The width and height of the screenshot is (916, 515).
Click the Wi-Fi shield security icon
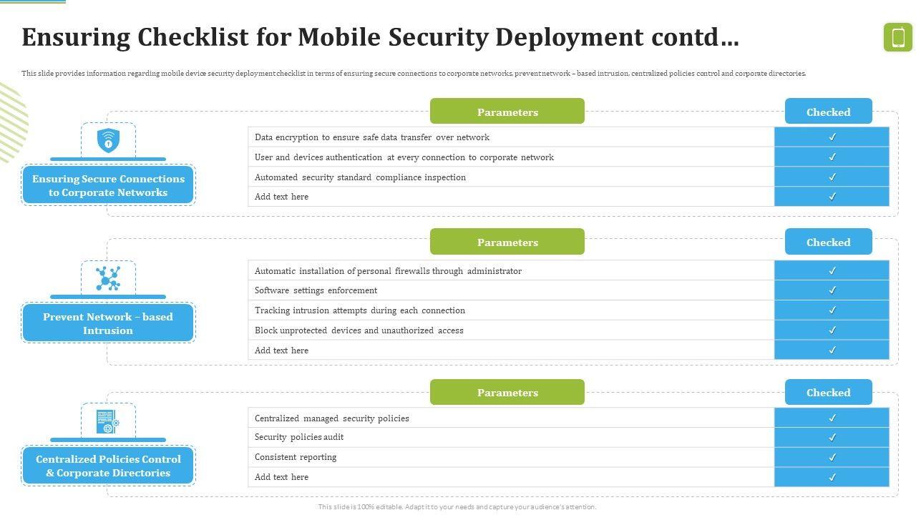click(108, 140)
